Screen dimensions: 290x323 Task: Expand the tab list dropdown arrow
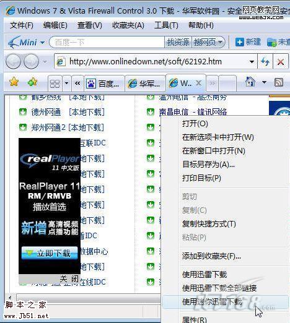coord(66,84)
